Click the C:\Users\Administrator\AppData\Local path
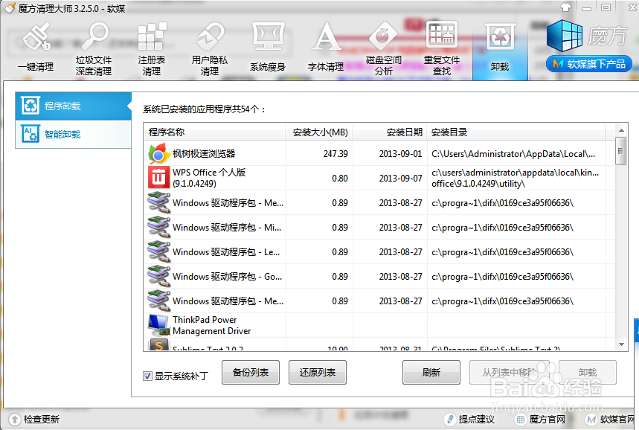Image resolution: width=639 pixels, height=430 pixels. [x=513, y=154]
